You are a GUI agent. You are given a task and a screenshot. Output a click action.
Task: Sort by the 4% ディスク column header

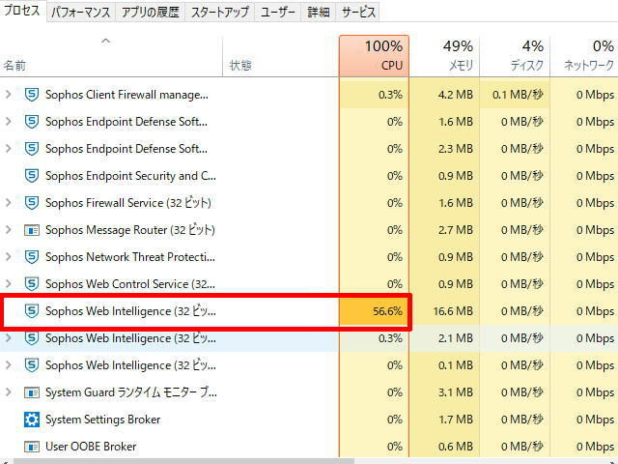tap(515, 56)
